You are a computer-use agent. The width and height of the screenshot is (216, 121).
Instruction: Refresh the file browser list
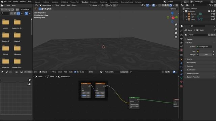pyautogui.click(x=12, y=10)
